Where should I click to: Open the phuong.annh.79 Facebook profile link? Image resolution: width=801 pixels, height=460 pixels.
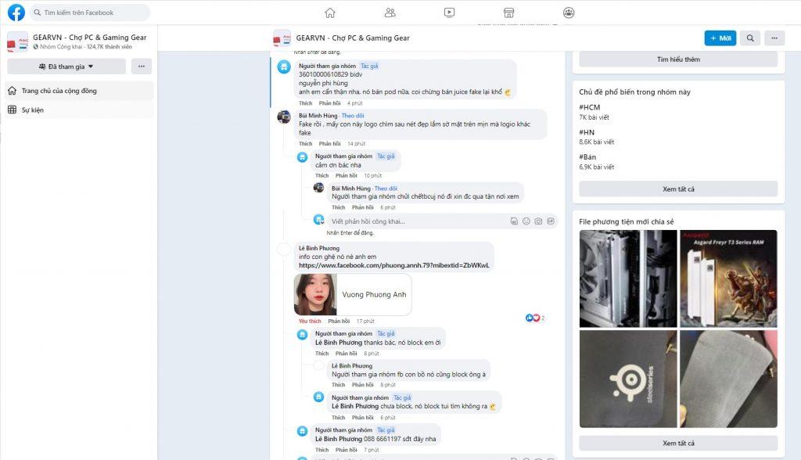pos(393,266)
